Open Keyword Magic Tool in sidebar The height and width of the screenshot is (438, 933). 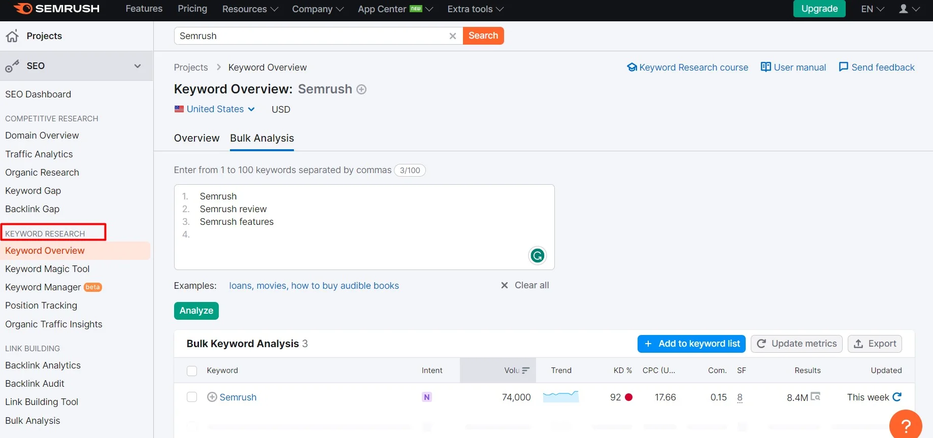pos(47,269)
